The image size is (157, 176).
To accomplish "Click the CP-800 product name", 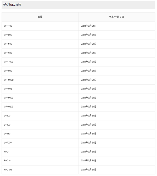I will pyautogui.click(x=8, y=71).
